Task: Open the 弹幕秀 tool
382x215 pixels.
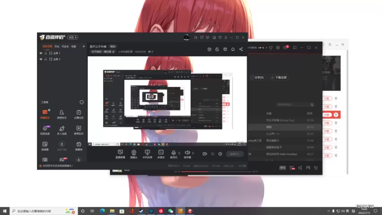Action: 78,146
